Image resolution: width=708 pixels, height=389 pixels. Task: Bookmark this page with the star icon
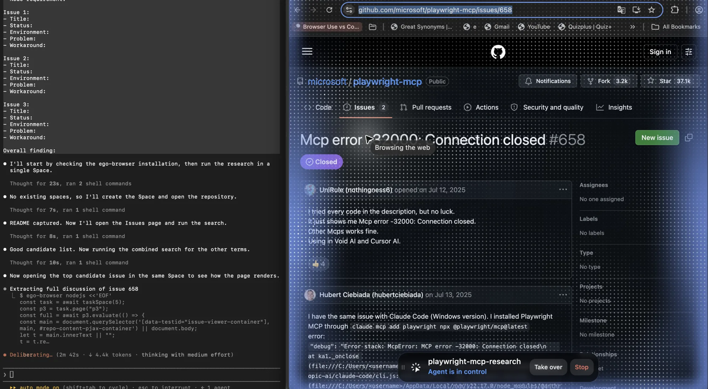click(652, 10)
